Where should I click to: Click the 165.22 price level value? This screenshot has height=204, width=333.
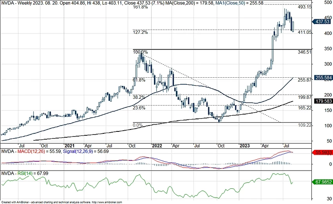coord(305,108)
